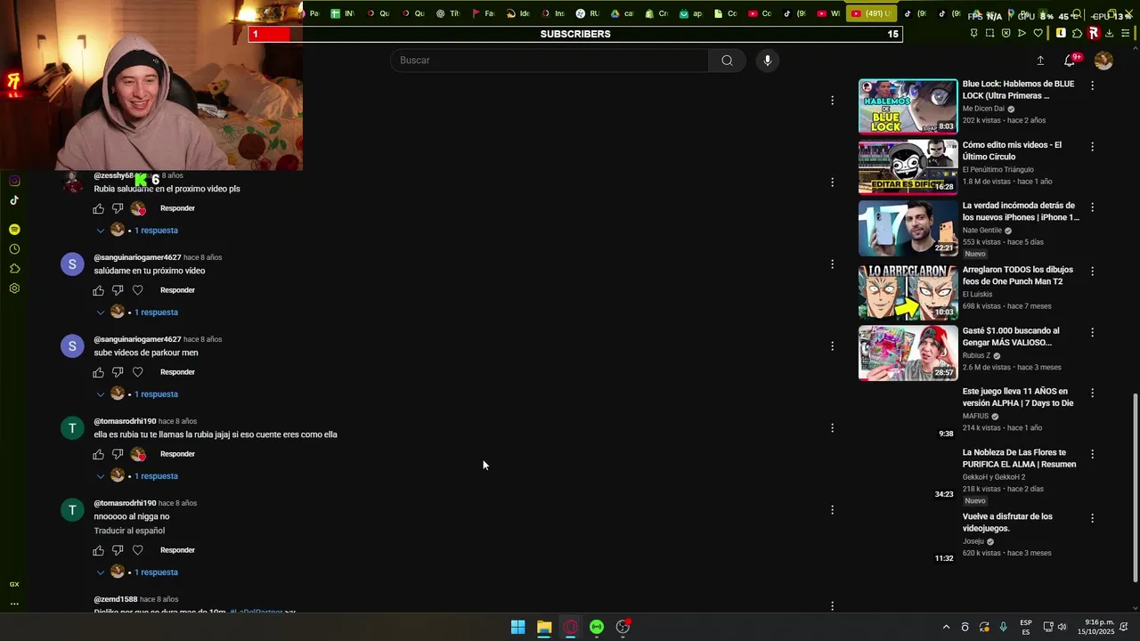Show hidden system tray icons chevron

[946, 627]
